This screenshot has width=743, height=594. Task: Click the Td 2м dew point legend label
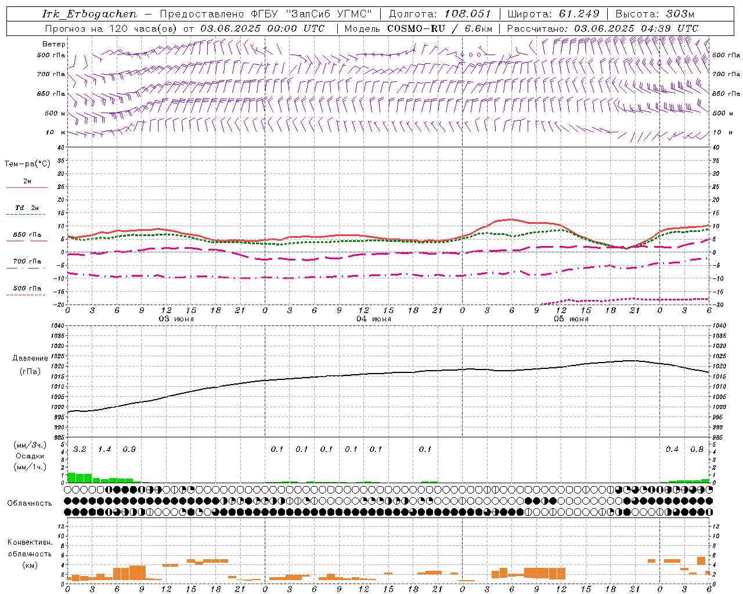(27, 208)
